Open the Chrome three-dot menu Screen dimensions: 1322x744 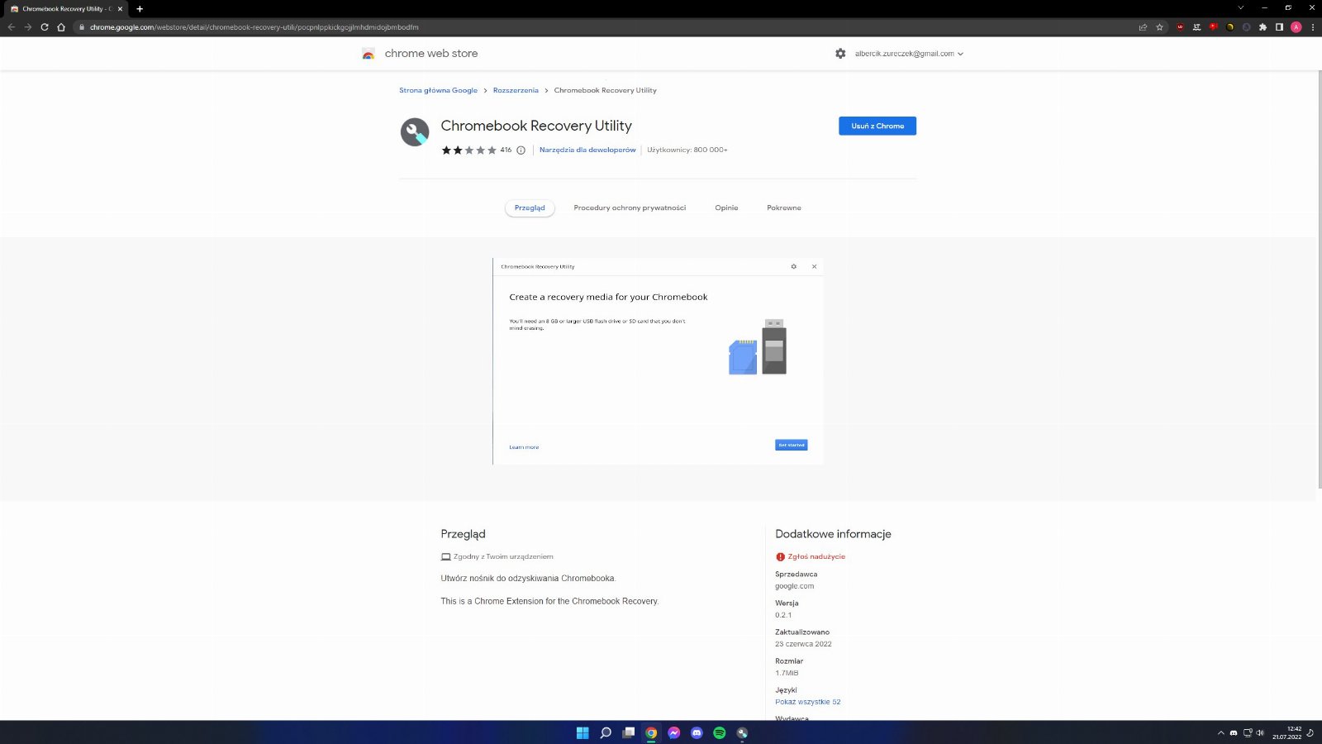pos(1312,27)
